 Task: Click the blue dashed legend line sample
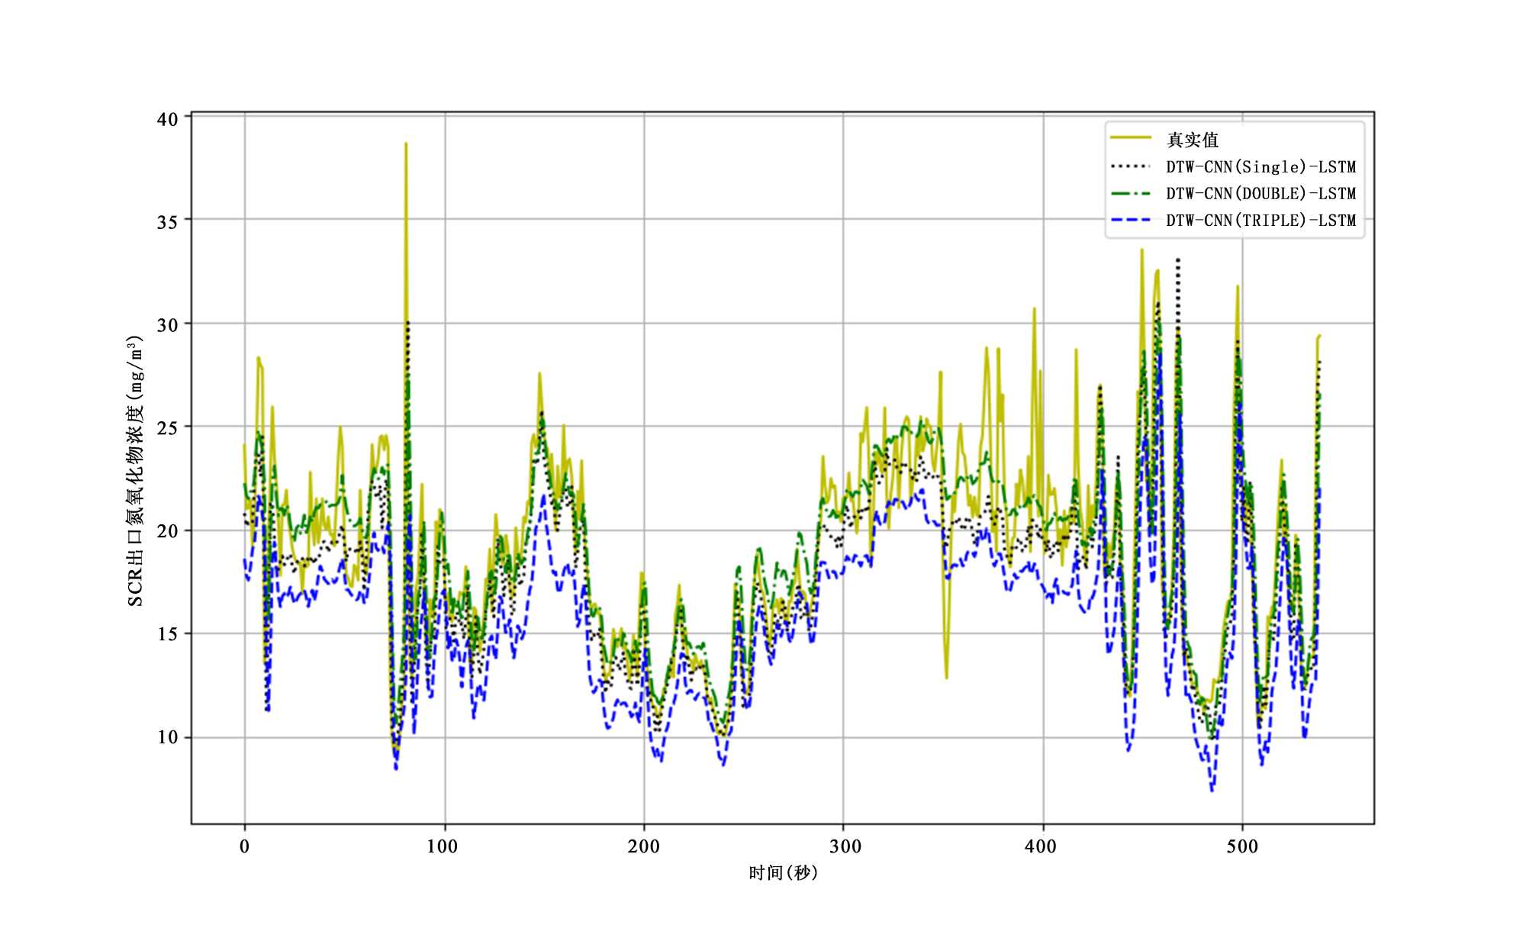point(1130,220)
